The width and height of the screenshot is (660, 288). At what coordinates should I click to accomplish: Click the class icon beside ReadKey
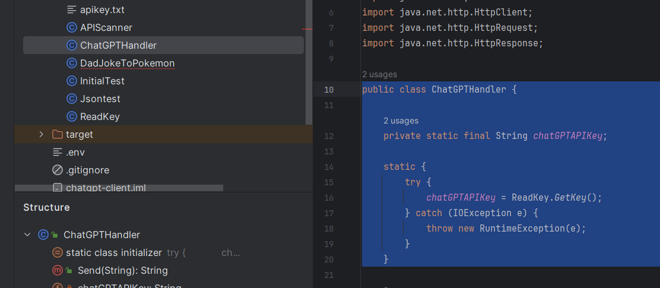point(72,116)
